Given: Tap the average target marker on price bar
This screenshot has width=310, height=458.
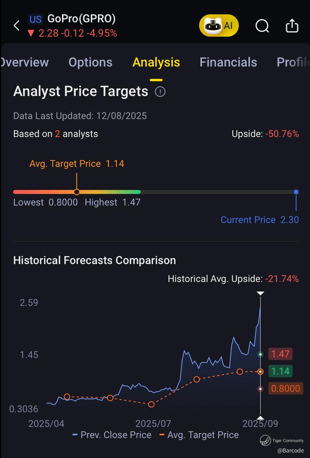Looking at the screenshot, I should [x=77, y=192].
